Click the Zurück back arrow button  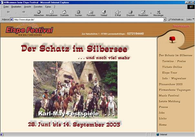[8, 13]
